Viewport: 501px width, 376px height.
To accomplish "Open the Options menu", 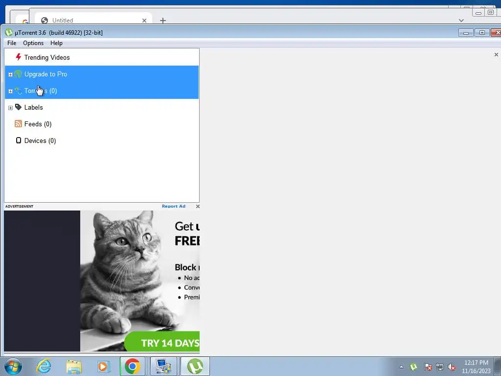I will [33, 43].
